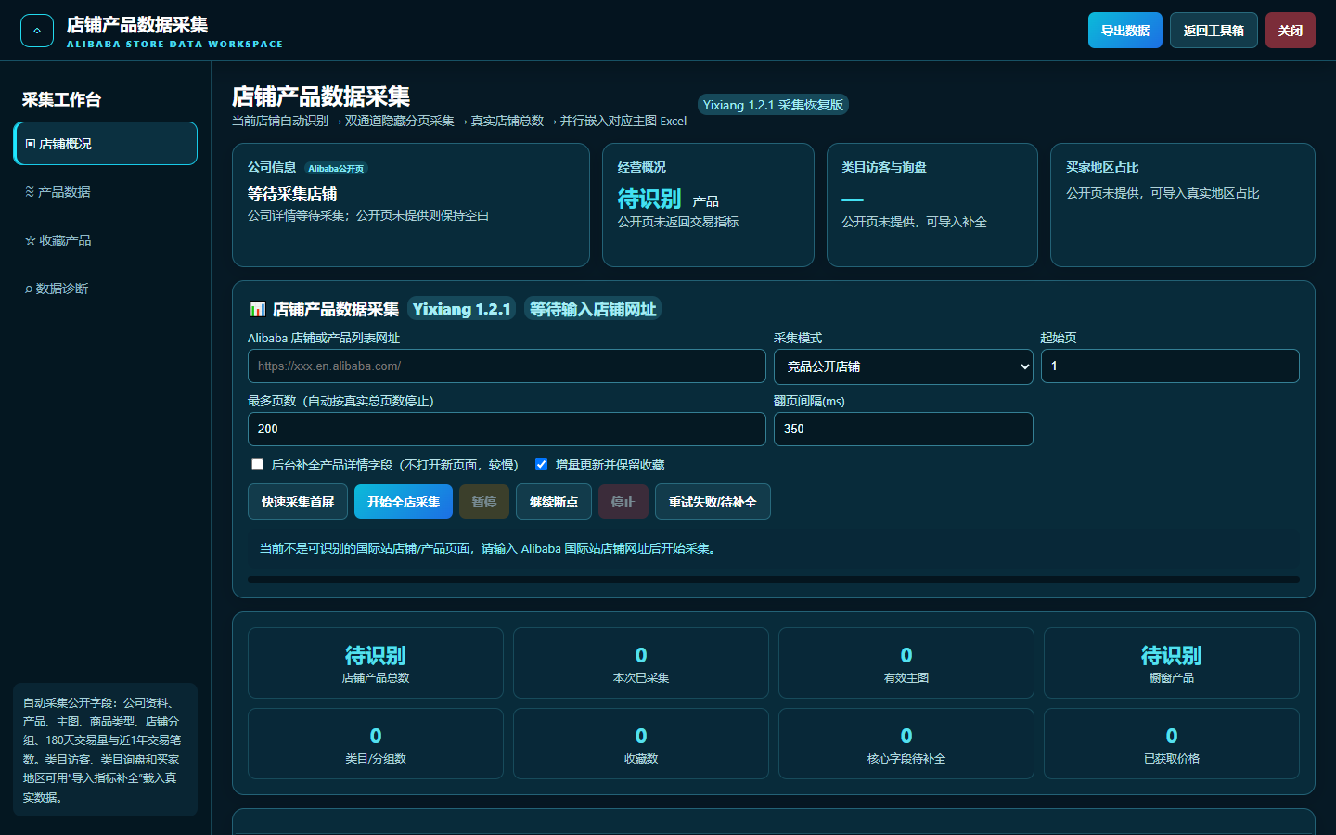The width and height of the screenshot is (1336, 835).
Task: Uncheck 增量更新并保留收藏 checkbox
Action: (541, 465)
